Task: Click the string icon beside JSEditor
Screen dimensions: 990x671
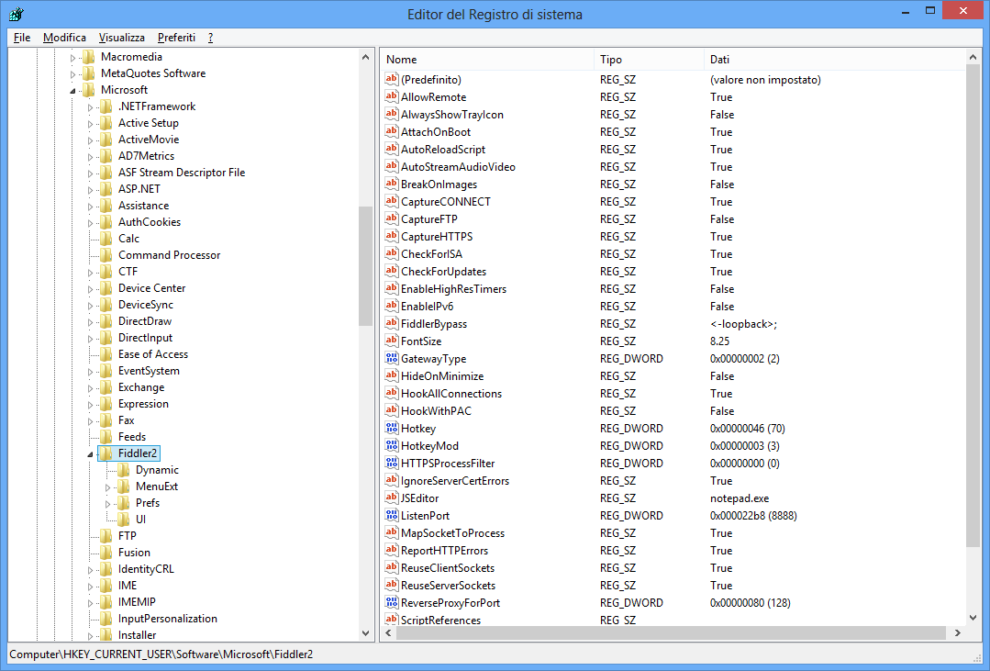Action: click(x=392, y=498)
